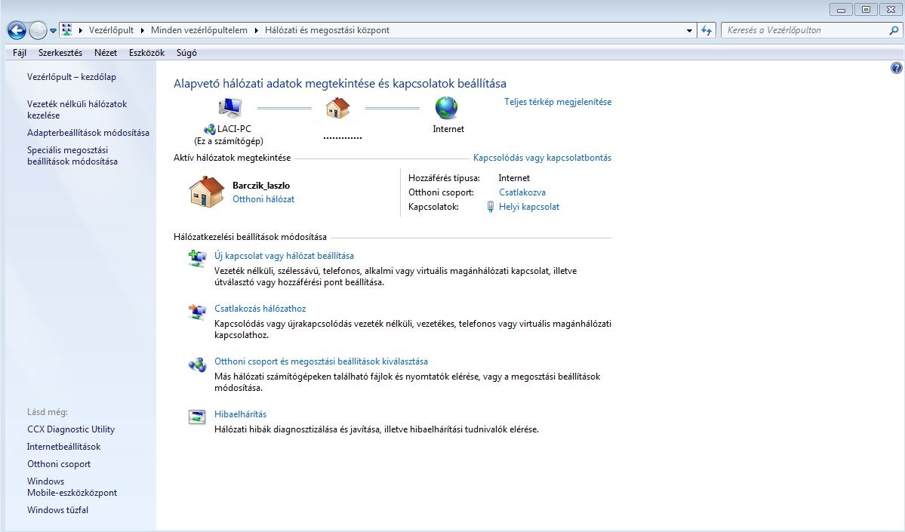Open the address bar history dropdown
Image resolution: width=905 pixels, height=532 pixels.
click(x=689, y=31)
